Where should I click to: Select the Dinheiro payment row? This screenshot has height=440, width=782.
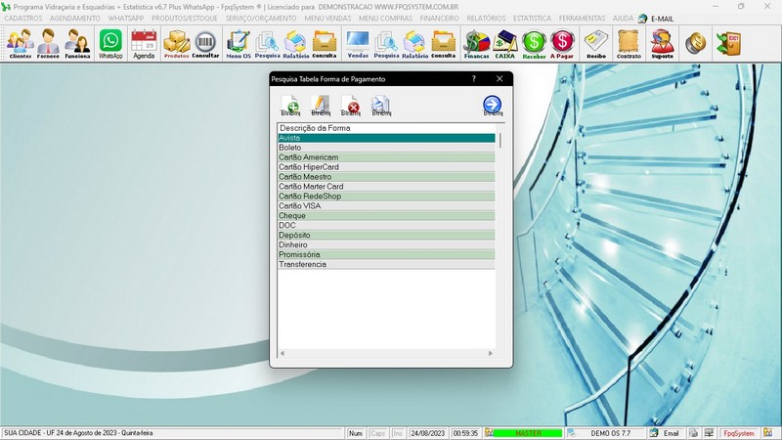pyautogui.click(x=386, y=245)
